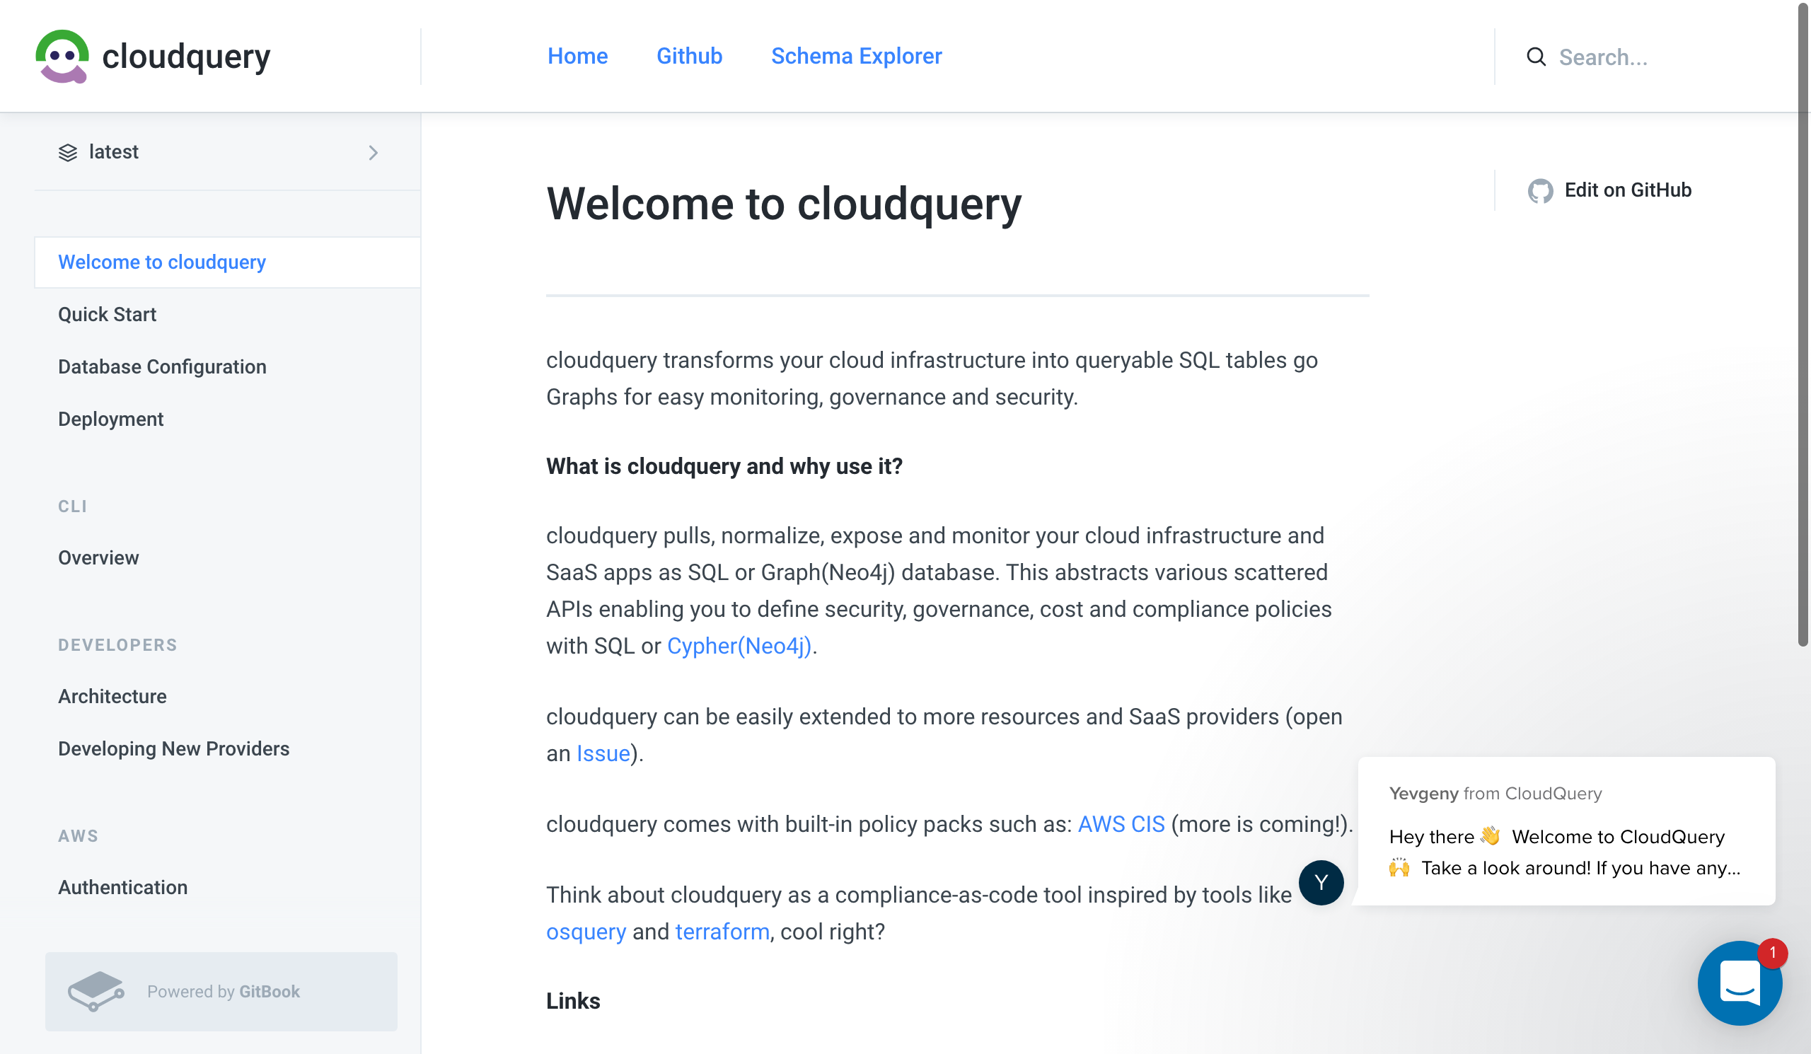The image size is (1811, 1054).
Task: Click the CLI section label
Action: [73, 506]
